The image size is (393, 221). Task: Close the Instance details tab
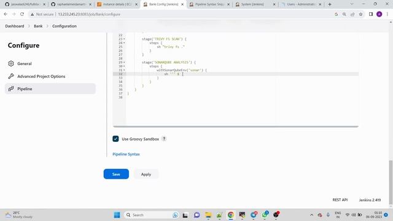click(136, 4)
